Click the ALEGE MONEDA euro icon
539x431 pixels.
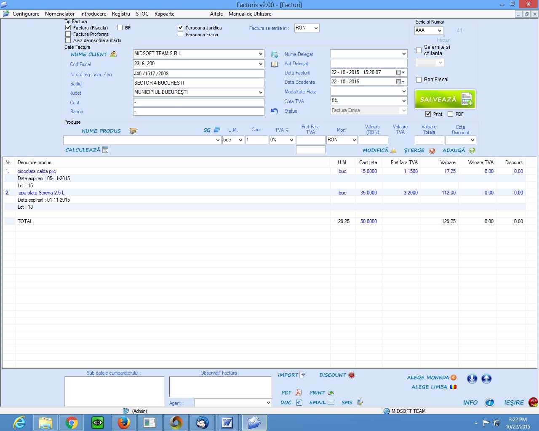click(454, 378)
